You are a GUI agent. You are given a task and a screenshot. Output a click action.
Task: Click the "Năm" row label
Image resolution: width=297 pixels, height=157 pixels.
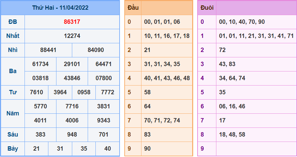13,113
